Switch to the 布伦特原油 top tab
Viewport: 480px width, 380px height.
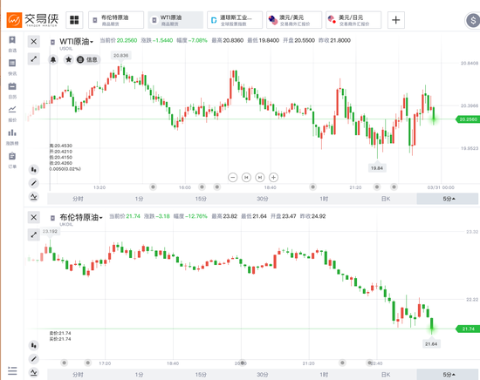pos(116,20)
